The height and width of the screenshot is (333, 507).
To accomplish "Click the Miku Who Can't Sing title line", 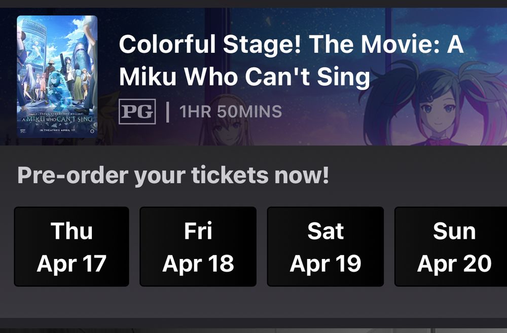I will pos(244,76).
